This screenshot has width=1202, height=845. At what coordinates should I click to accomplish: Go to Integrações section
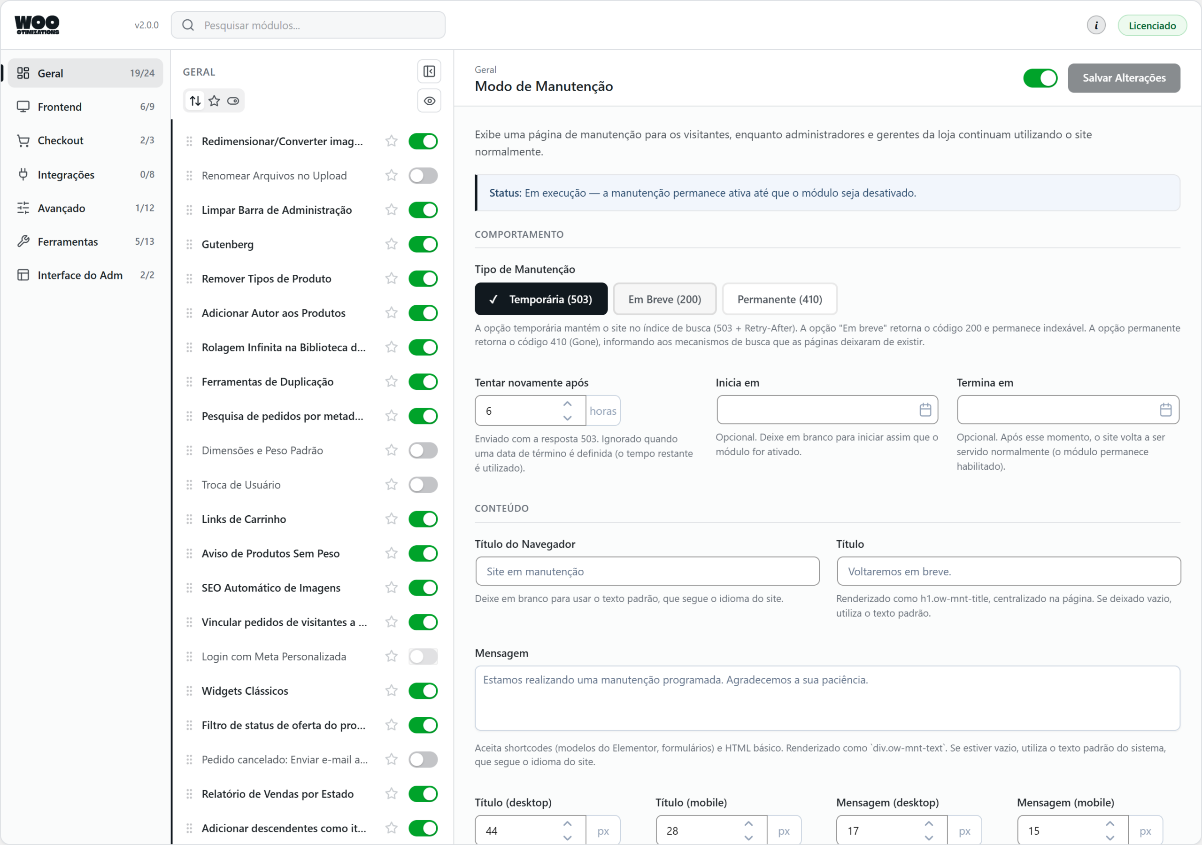(85, 174)
